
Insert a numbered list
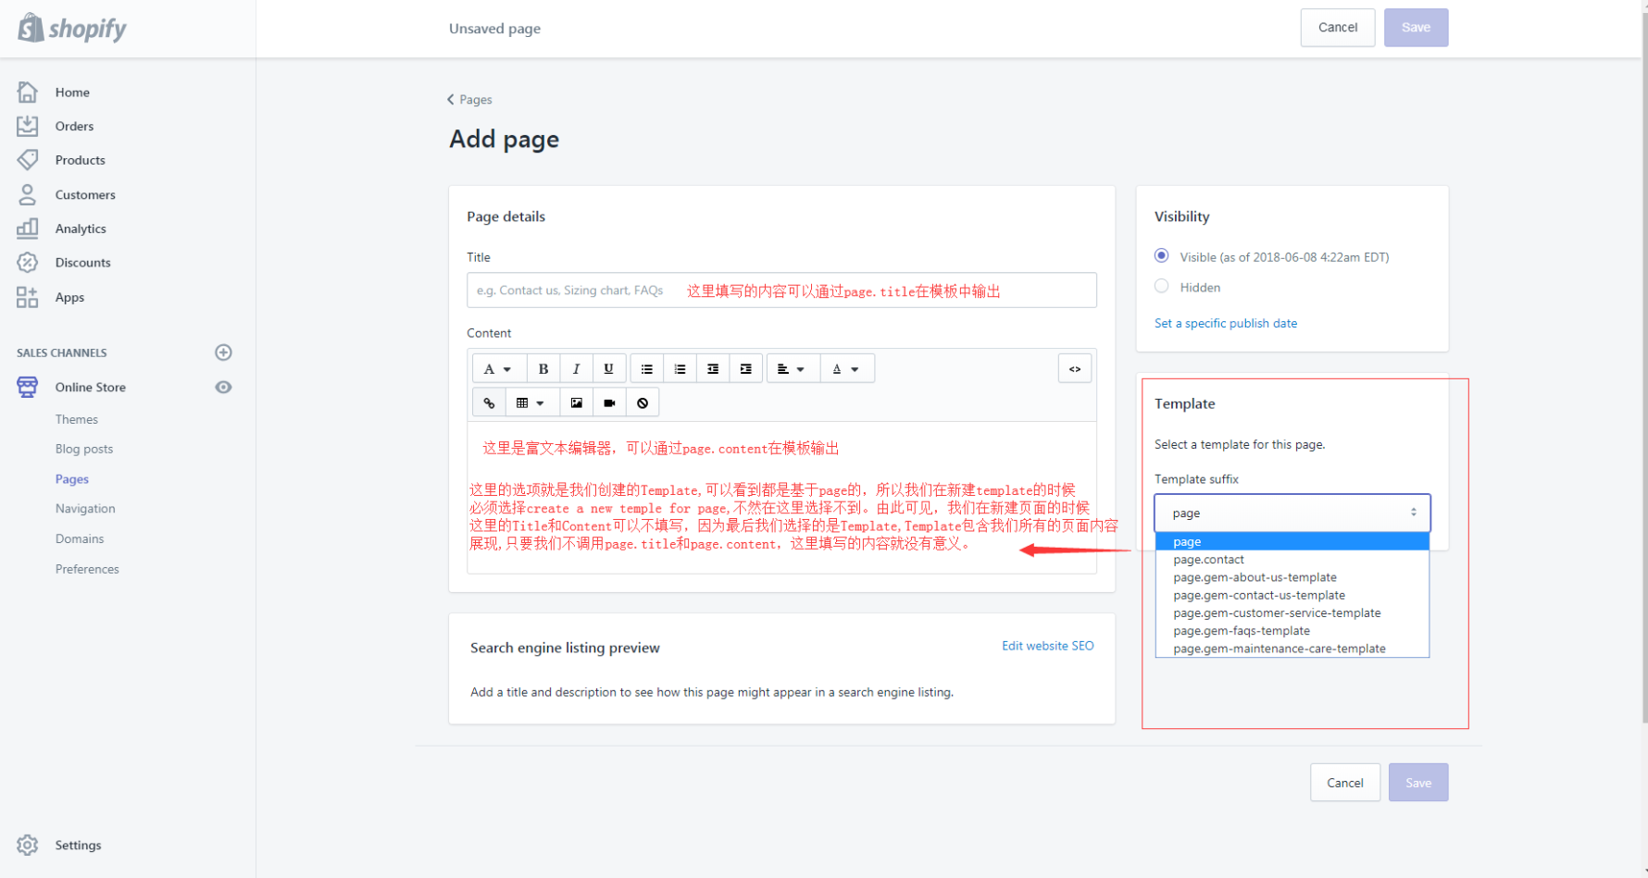point(680,368)
